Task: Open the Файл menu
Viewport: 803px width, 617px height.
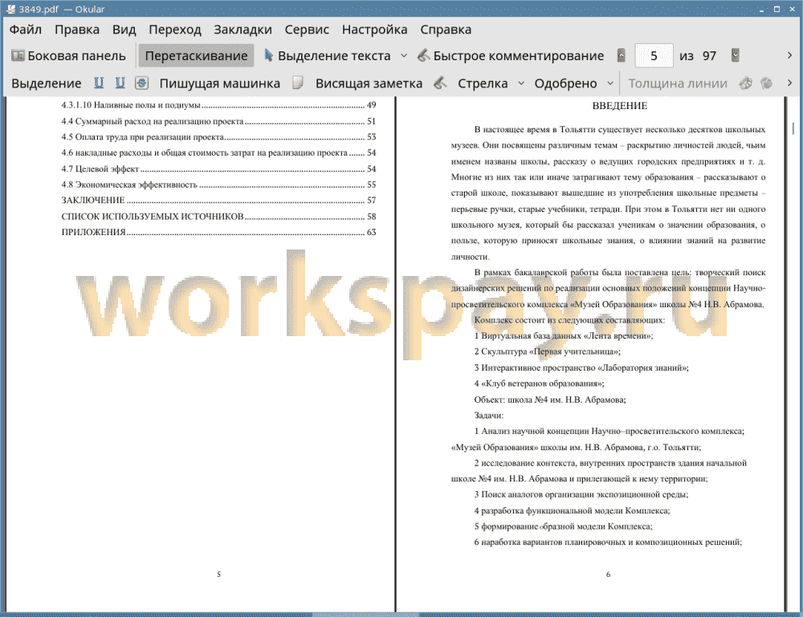Action: pos(26,30)
